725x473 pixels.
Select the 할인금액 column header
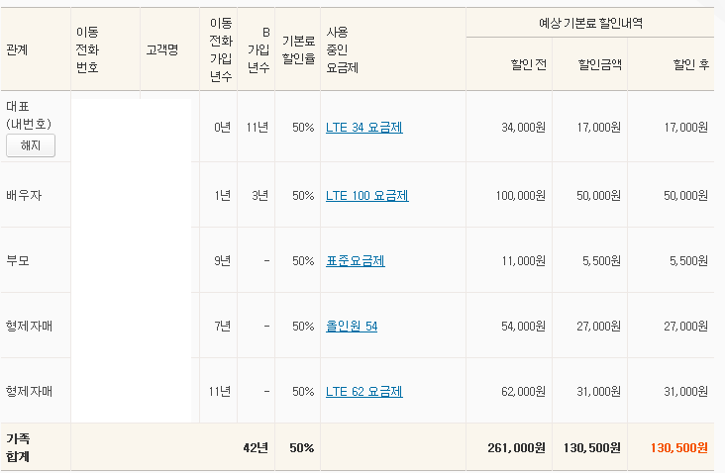pos(599,64)
